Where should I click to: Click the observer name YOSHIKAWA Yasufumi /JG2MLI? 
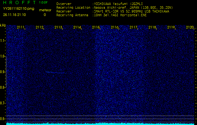click(118, 4)
